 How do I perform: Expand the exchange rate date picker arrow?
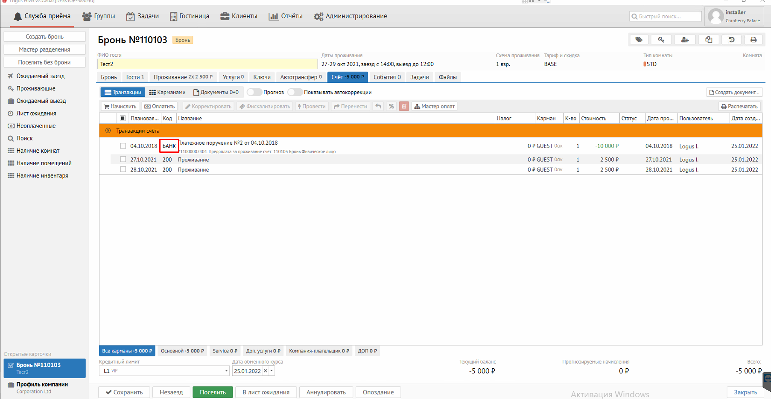coord(272,371)
